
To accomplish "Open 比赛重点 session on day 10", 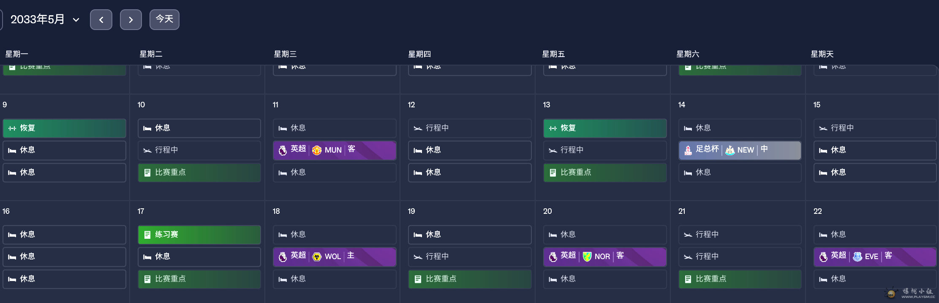I will click(x=199, y=172).
